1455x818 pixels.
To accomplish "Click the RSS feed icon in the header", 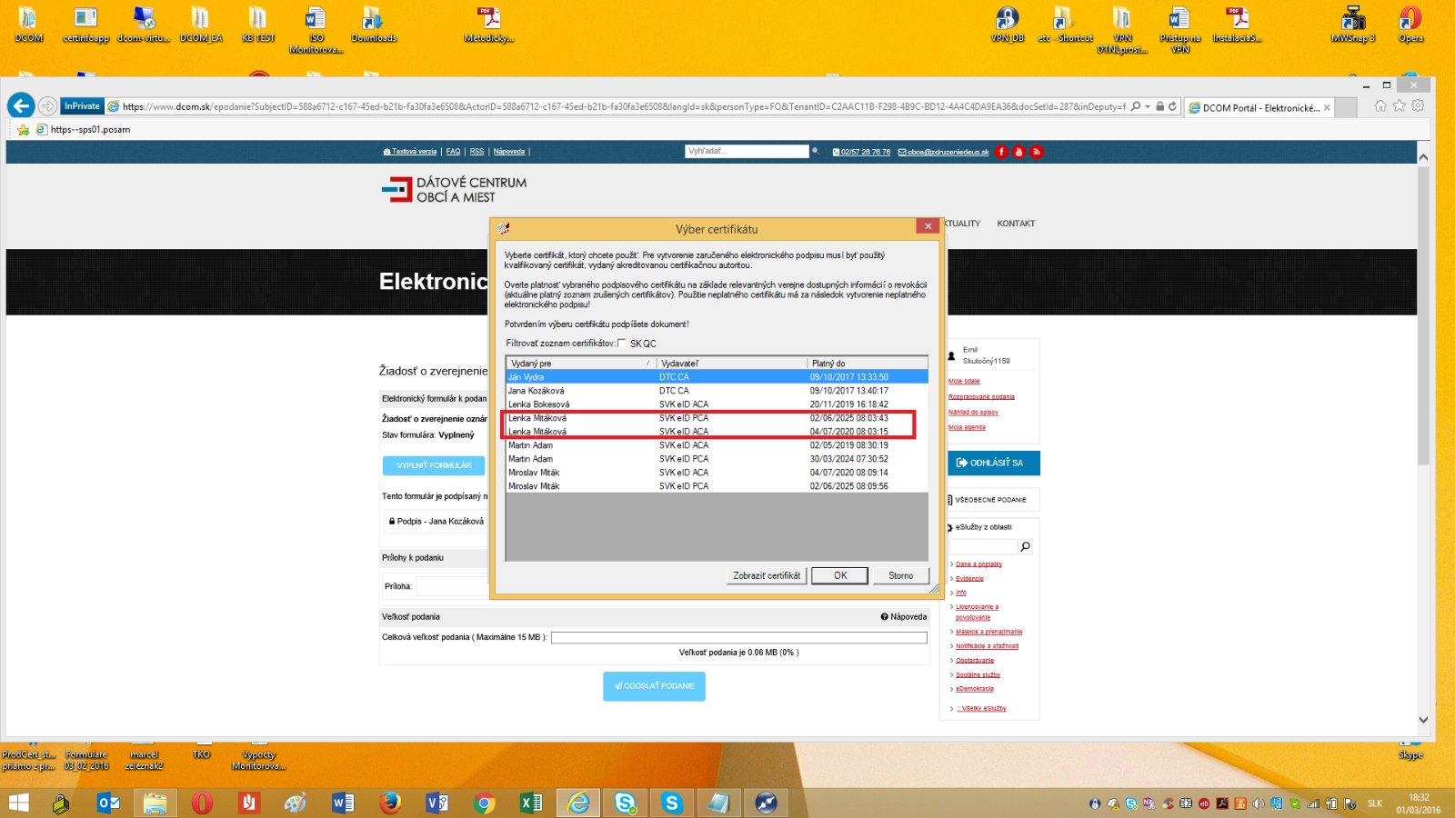I will pos(1036,152).
